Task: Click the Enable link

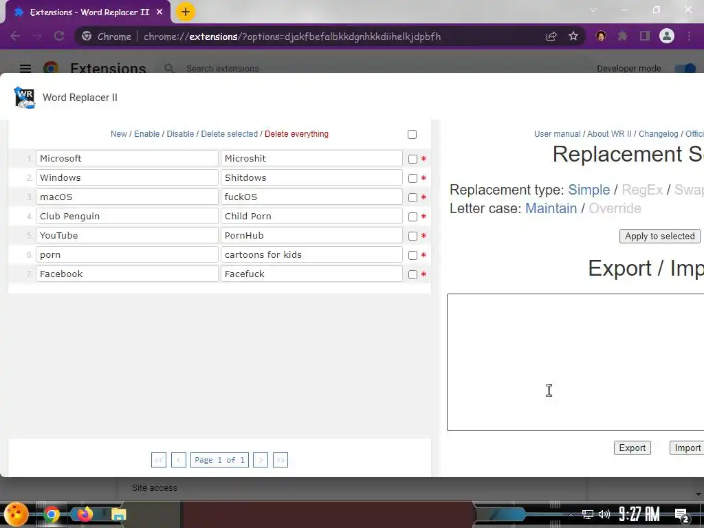Action: tap(147, 134)
